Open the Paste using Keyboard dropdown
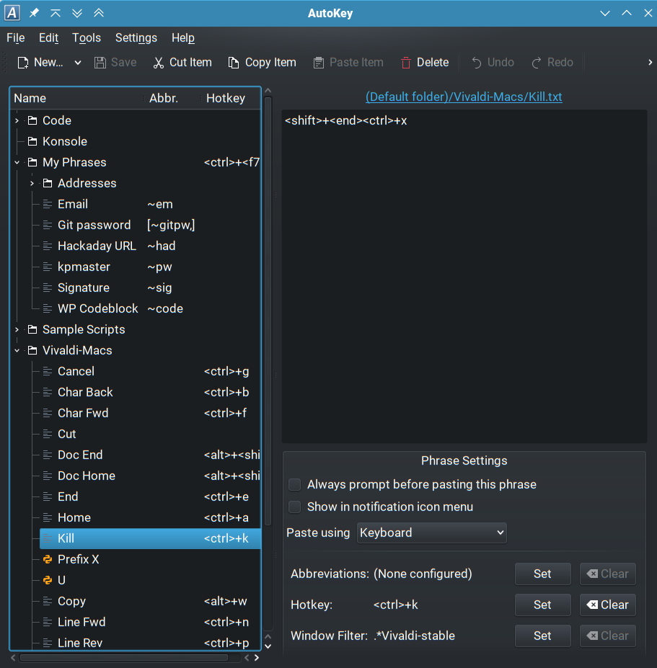Image resolution: width=657 pixels, height=668 pixels. point(432,533)
